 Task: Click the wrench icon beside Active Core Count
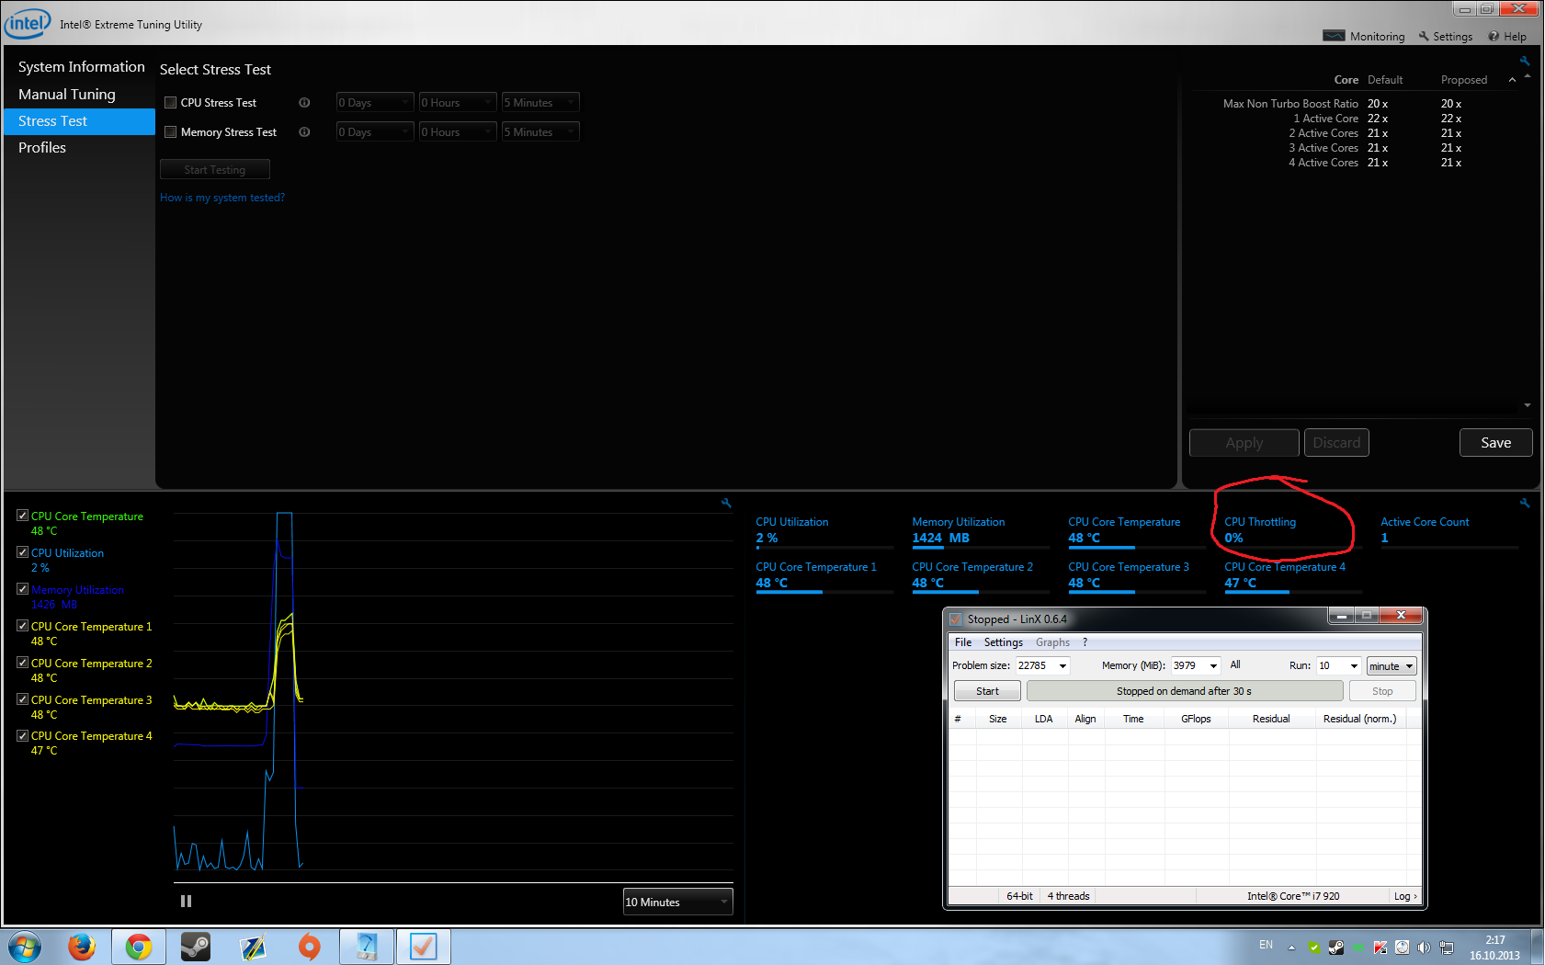click(1525, 503)
